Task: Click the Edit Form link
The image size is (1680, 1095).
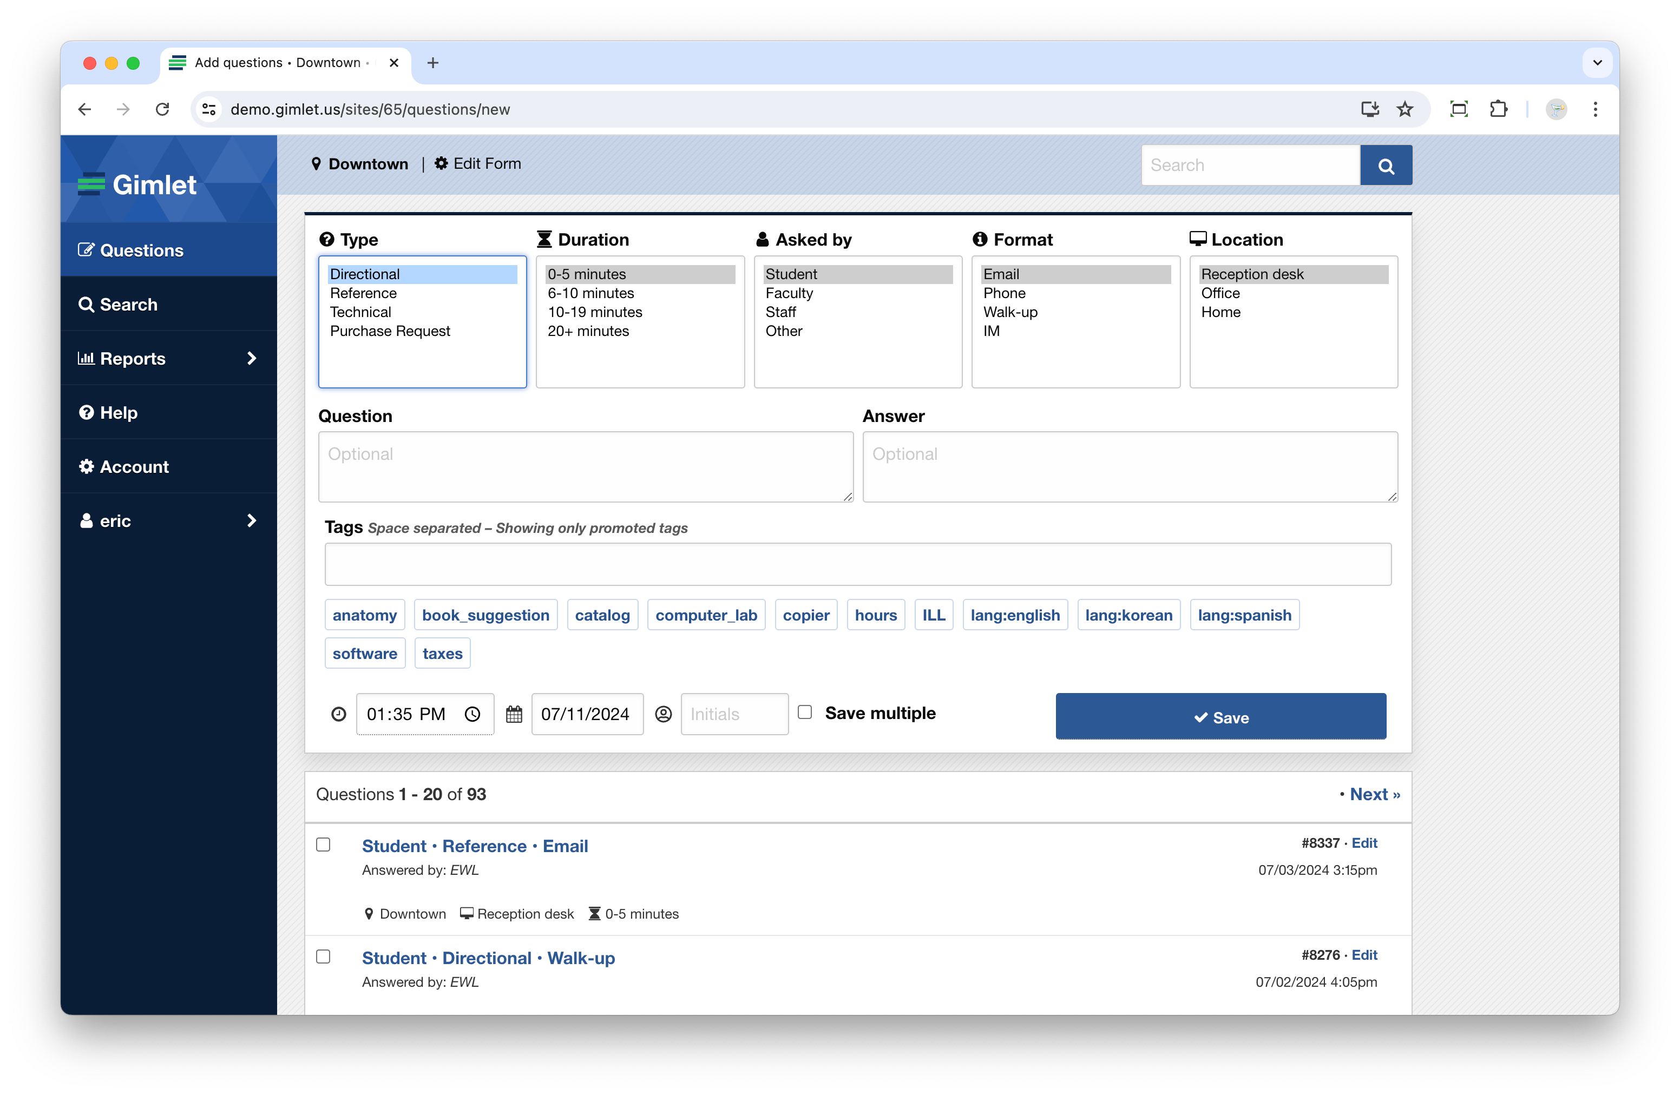Action: (478, 164)
